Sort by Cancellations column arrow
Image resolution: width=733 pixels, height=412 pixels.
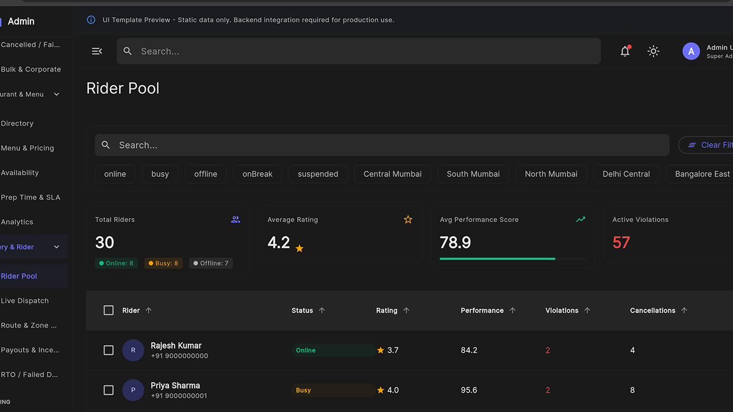[x=684, y=310]
